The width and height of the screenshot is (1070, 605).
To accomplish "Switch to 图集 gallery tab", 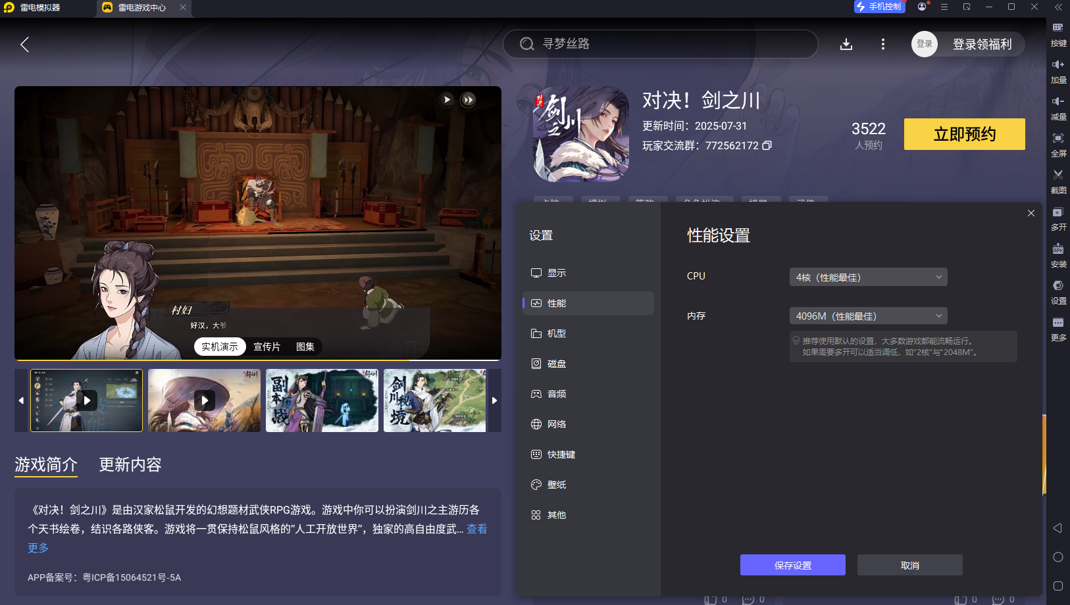I will coord(305,347).
